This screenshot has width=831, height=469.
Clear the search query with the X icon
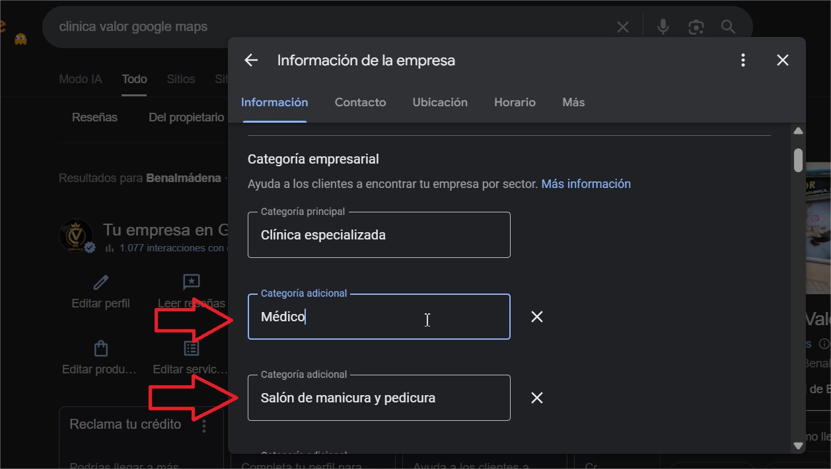coord(622,26)
